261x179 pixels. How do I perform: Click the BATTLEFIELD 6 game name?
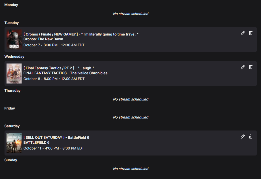(36, 142)
